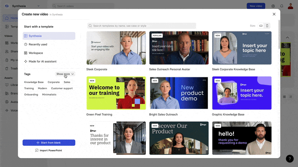Click the notifications bell icon

282,6
